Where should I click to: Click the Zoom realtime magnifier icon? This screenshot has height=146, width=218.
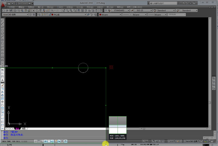68,11
